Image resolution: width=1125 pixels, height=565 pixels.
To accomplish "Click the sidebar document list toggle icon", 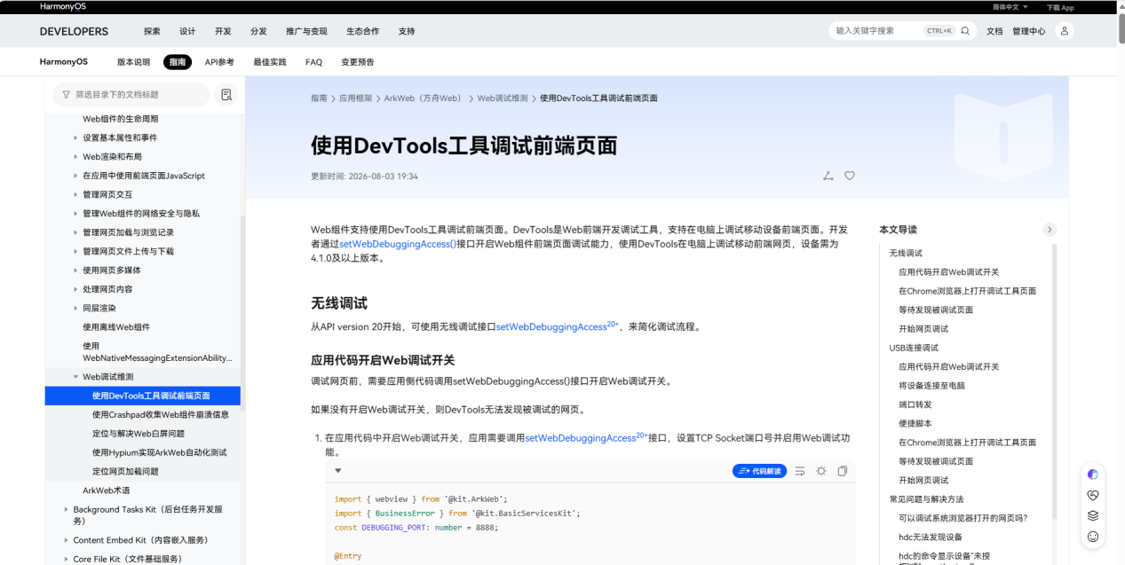I will click(226, 94).
